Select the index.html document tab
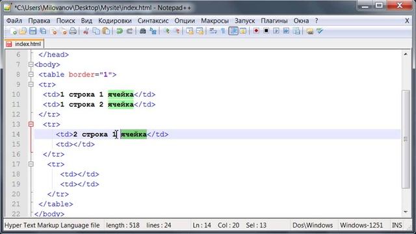This screenshot has height=234, width=416. point(24,44)
